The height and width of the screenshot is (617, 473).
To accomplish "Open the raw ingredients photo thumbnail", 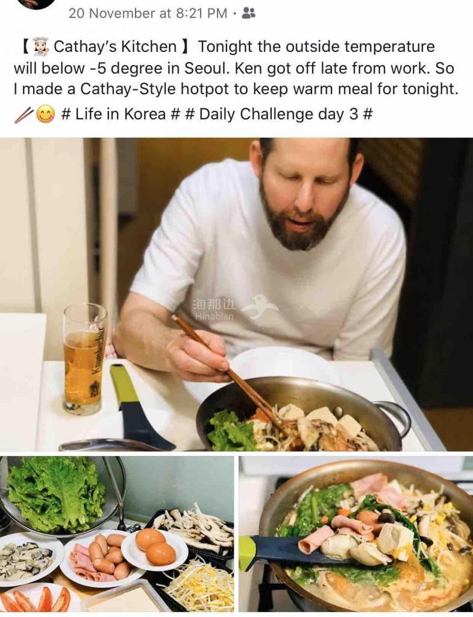I will click(x=117, y=534).
